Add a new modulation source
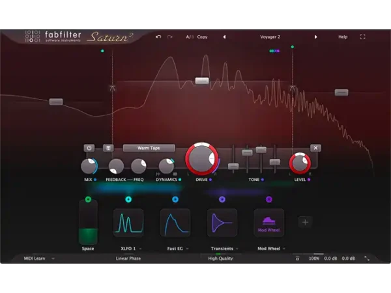Image resolution: width=391 pixels, height=293 pixels. [305, 222]
